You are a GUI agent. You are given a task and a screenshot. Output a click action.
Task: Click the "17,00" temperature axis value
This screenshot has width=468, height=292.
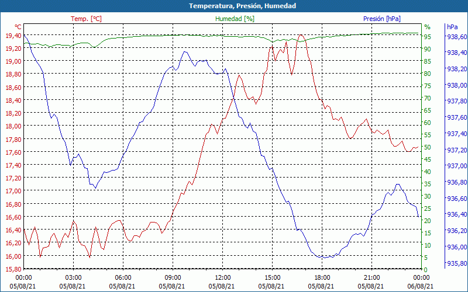[13, 191]
